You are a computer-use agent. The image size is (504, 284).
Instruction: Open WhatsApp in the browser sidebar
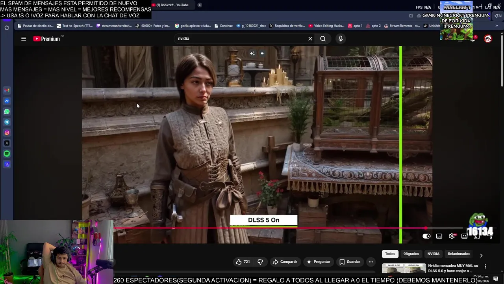pyautogui.click(x=7, y=112)
